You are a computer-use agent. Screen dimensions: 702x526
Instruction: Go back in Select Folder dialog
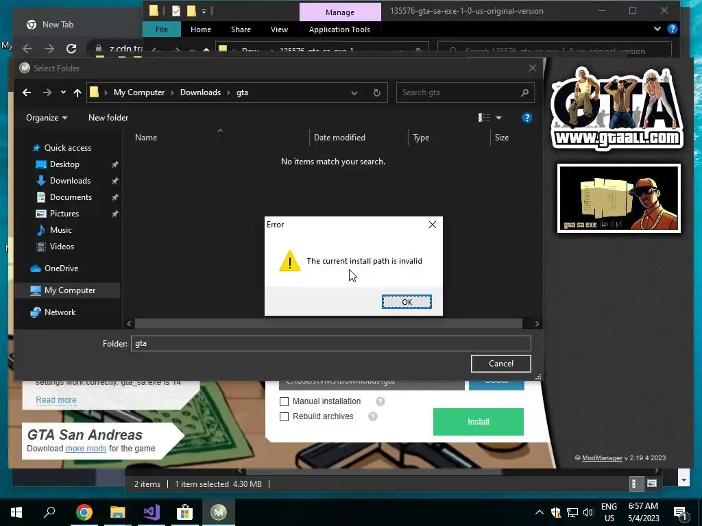[27, 92]
